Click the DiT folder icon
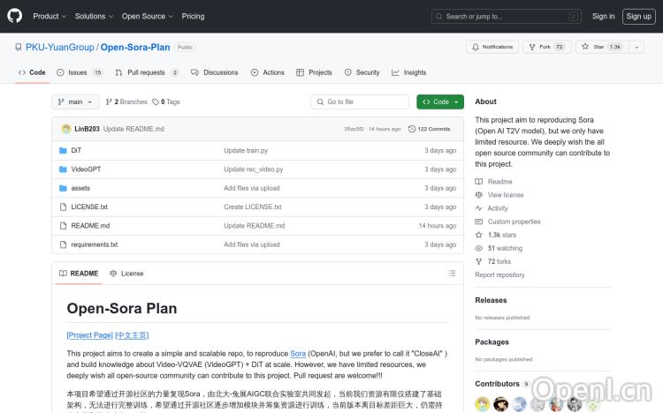The height and width of the screenshot is (413, 663). (63, 150)
